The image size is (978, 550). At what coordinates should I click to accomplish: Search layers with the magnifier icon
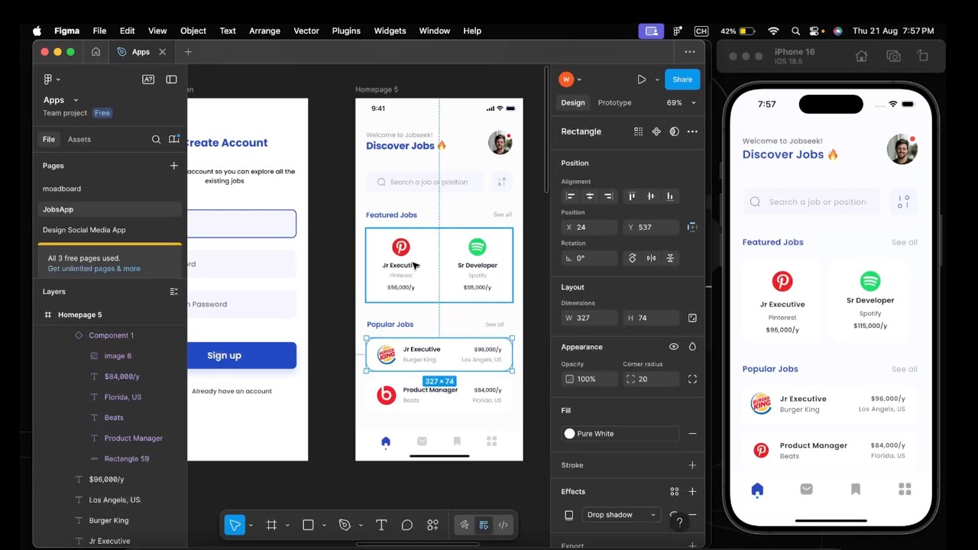[156, 139]
